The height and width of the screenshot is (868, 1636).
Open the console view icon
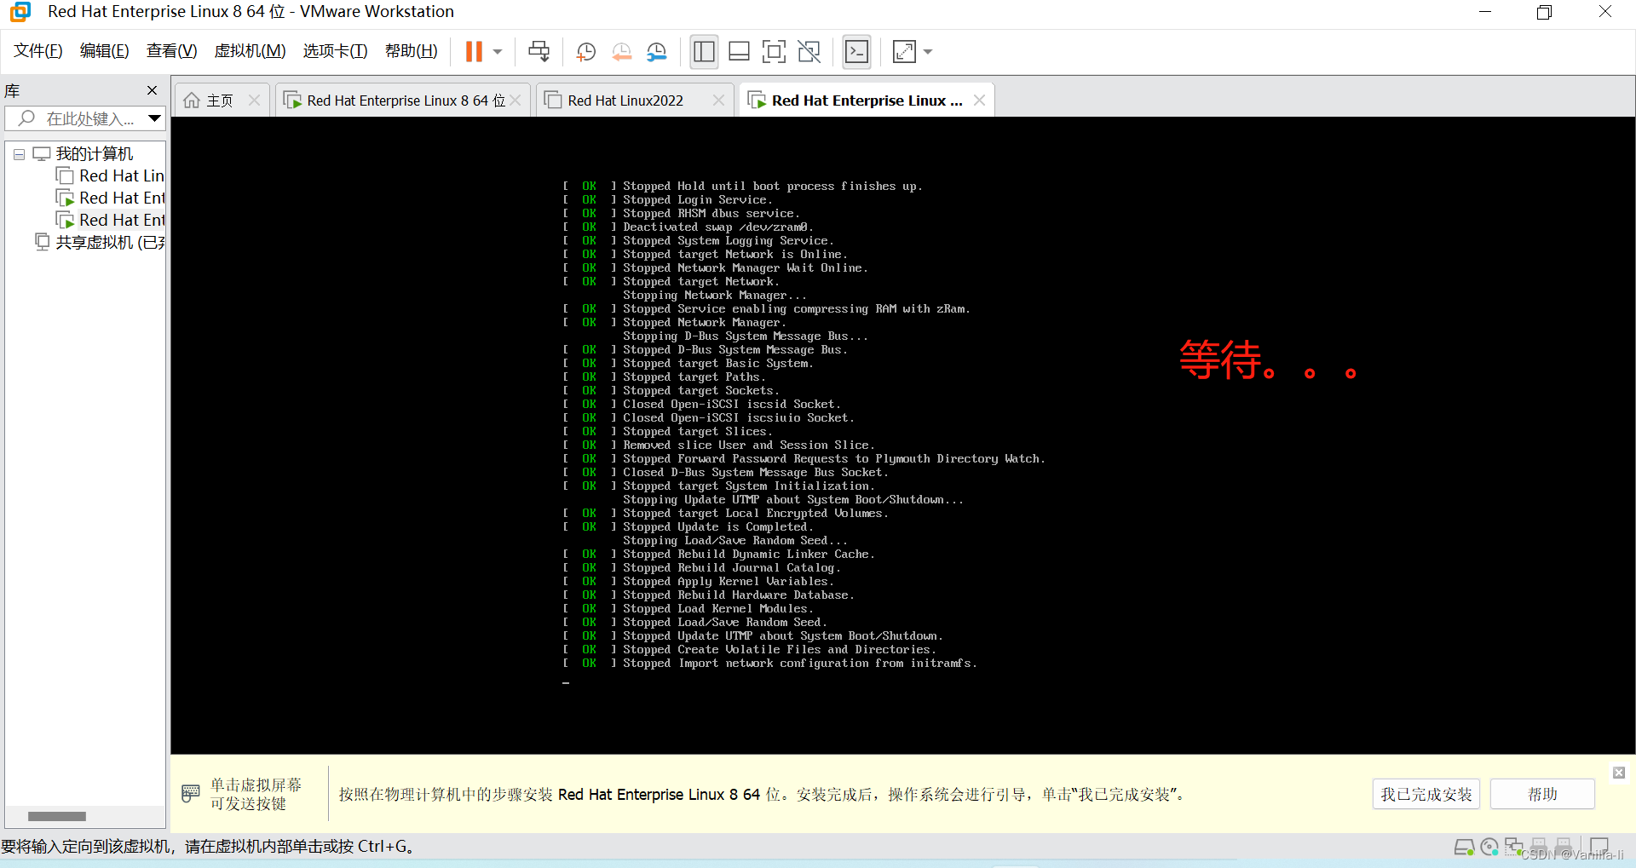pyautogui.click(x=856, y=52)
